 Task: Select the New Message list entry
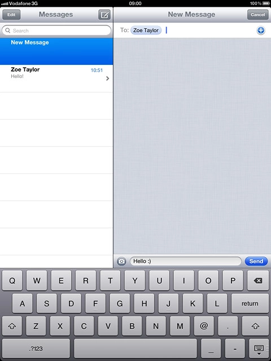(56, 51)
